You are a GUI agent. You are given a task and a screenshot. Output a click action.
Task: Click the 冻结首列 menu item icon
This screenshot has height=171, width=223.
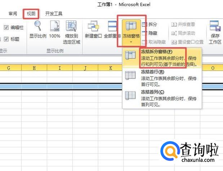[x=130, y=95]
